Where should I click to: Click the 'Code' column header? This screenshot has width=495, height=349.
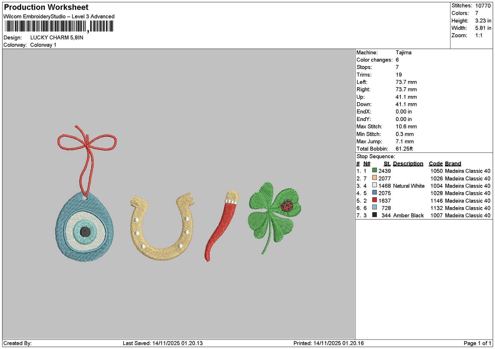(x=436, y=164)
